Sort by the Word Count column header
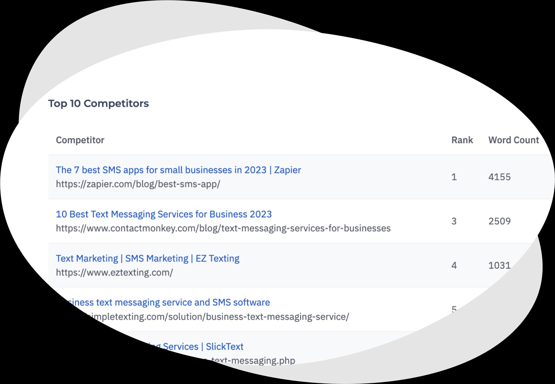 click(x=514, y=140)
